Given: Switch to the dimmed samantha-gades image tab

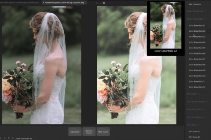Looking at the screenshot, I should click(x=19, y=3).
